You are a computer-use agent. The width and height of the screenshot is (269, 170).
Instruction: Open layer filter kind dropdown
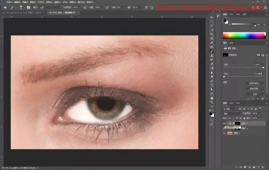coord(230,109)
